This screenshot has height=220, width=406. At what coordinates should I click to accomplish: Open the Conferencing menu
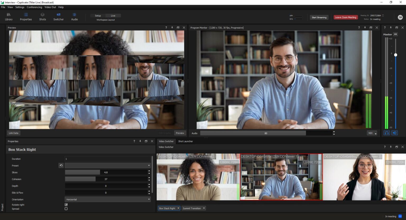(34, 7)
